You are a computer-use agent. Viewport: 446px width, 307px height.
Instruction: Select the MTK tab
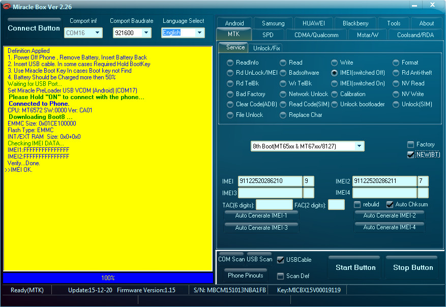click(234, 34)
